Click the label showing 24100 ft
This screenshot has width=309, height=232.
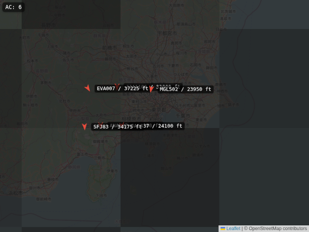click(169, 126)
